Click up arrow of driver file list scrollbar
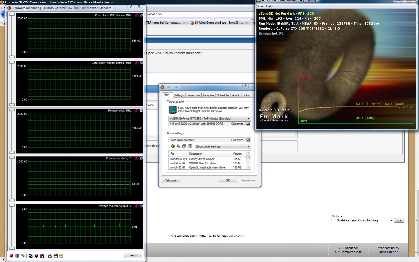 coord(248,153)
